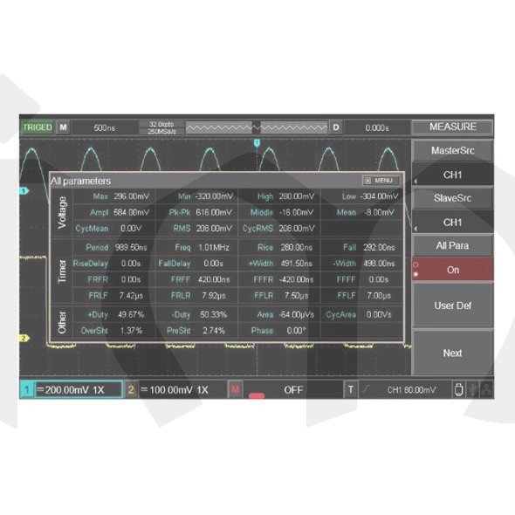The image size is (515, 515).
Task: Select channel 2 indicator box
Action: tap(131, 390)
